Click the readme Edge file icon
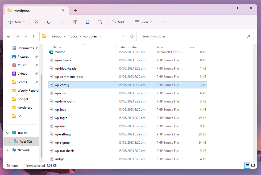 51,52
